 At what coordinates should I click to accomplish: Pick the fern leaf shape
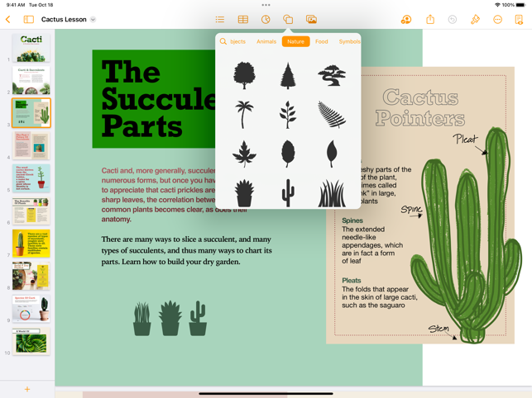(x=332, y=115)
